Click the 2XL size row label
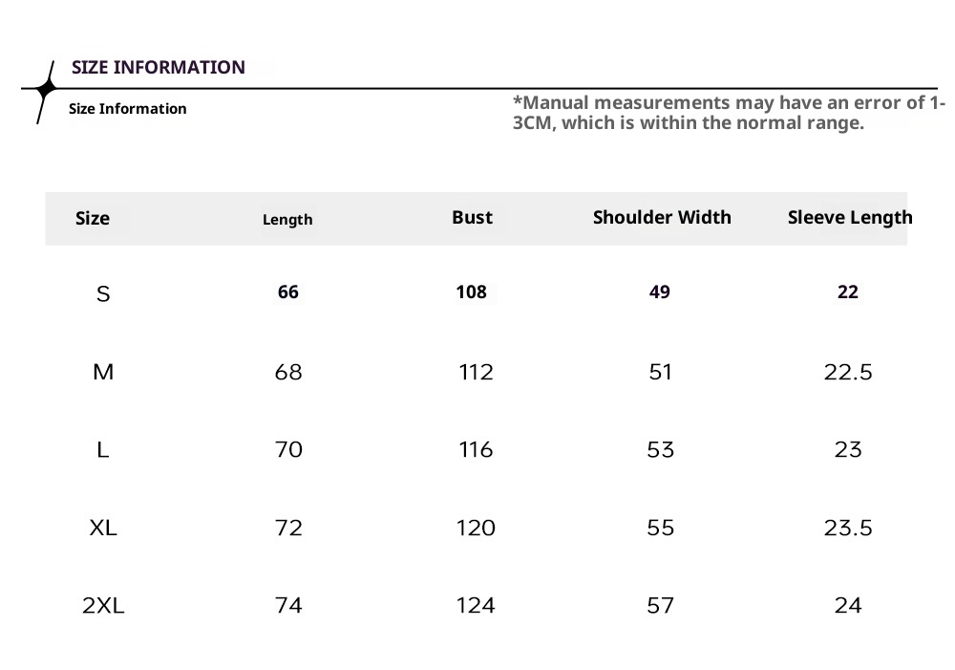 coord(103,605)
